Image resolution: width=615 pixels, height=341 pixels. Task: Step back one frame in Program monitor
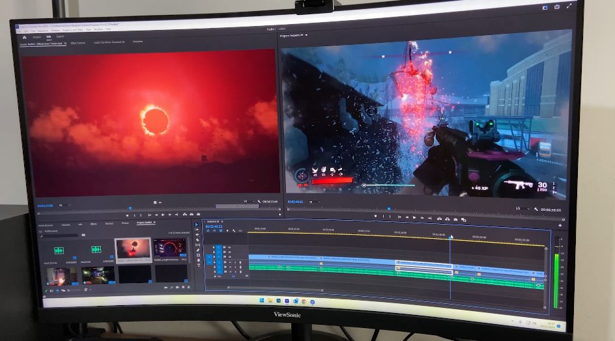click(407, 217)
